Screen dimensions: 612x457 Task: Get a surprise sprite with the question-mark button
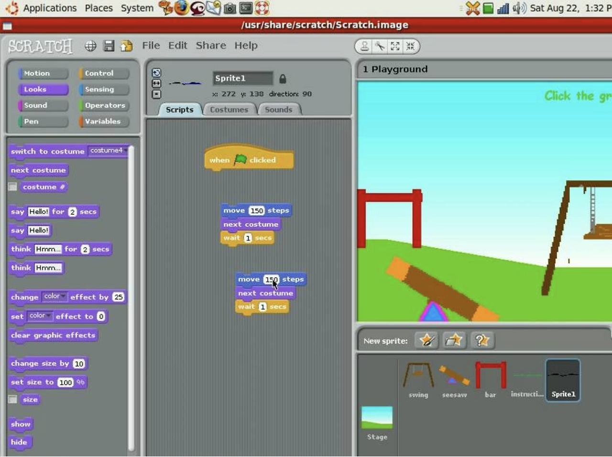[482, 340]
